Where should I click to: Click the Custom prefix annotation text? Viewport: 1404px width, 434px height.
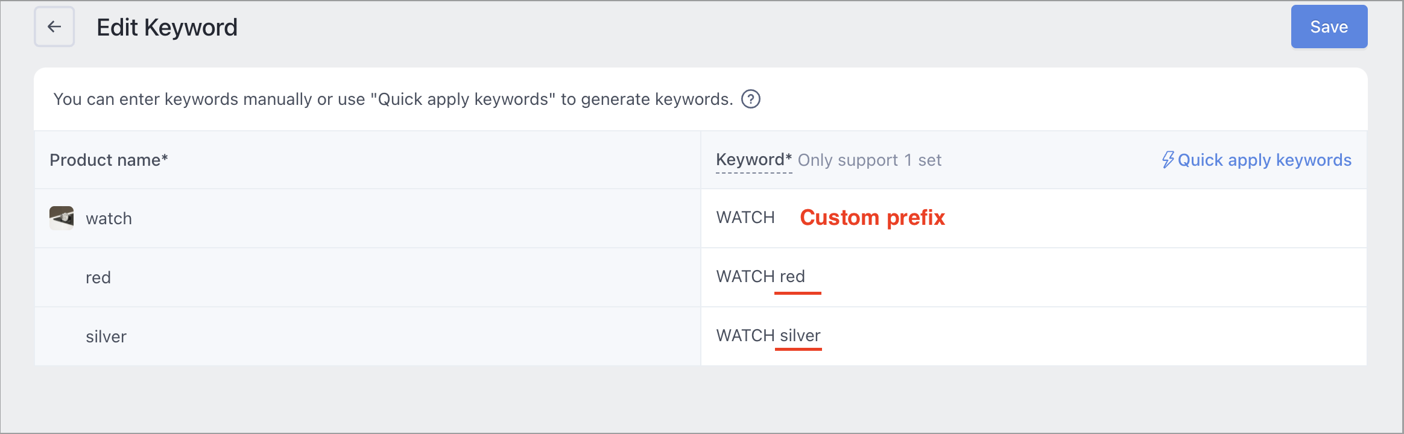[x=872, y=218]
